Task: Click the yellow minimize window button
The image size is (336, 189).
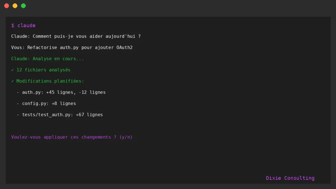Action: [x=15, y=6]
